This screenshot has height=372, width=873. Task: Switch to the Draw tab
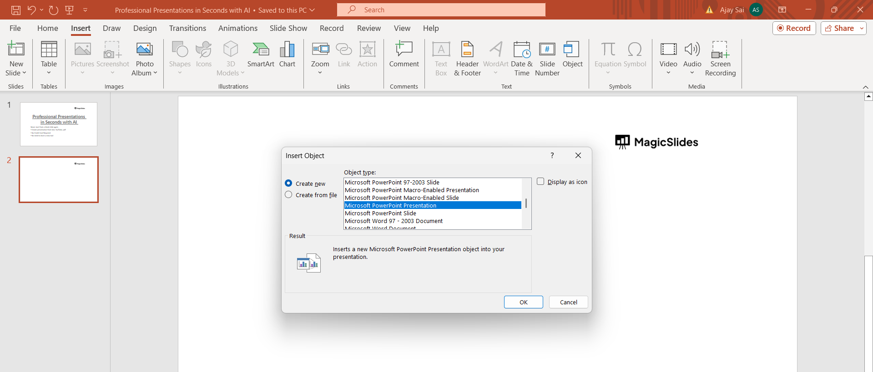(x=111, y=28)
